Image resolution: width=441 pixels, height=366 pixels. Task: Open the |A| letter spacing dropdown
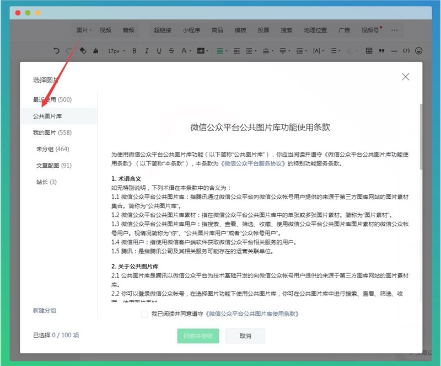[x=318, y=51]
